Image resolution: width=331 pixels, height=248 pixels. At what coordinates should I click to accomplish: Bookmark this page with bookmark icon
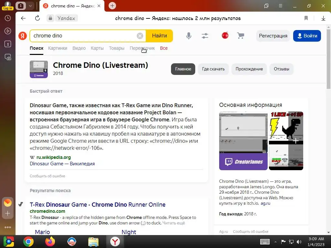click(x=306, y=18)
